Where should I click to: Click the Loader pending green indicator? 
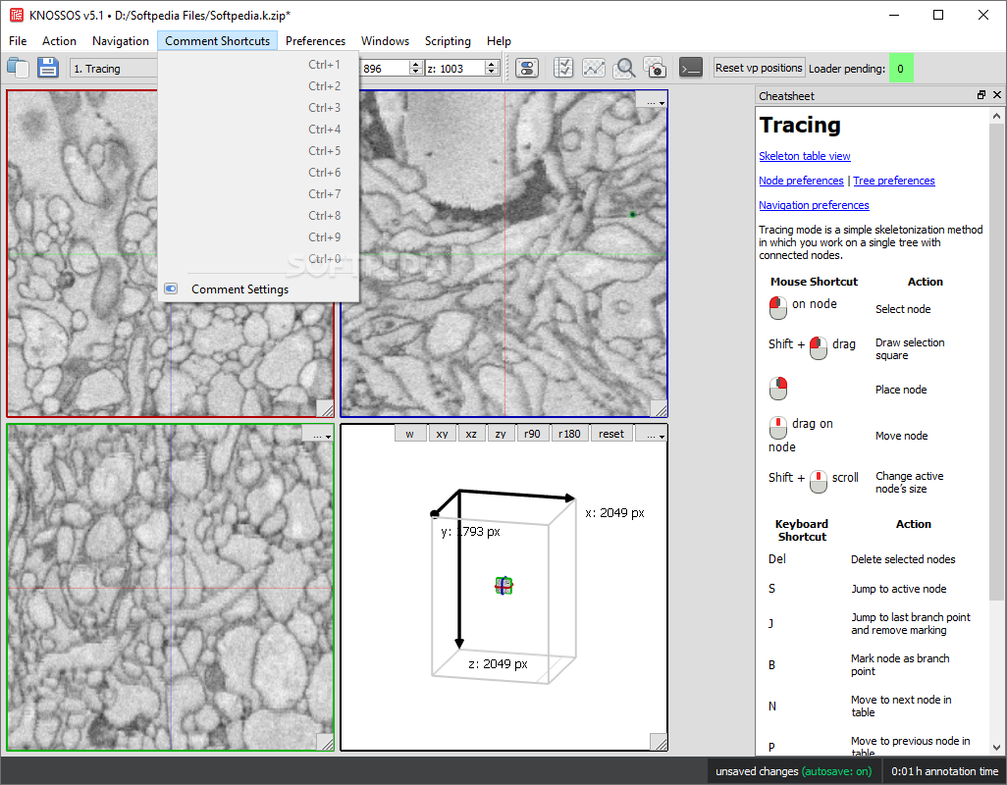click(x=900, y=68)
